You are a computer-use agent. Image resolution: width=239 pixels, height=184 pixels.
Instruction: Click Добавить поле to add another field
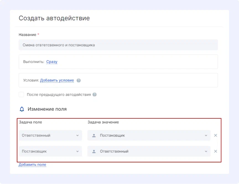pyautogui.click(x=32, y=165)
